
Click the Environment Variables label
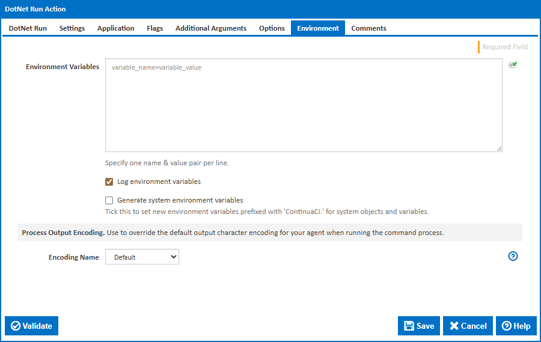pos(63,67)
